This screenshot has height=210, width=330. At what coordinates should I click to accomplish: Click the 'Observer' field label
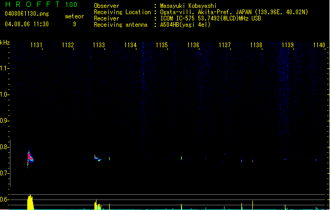pyautogui.click(x=107, y=6)
